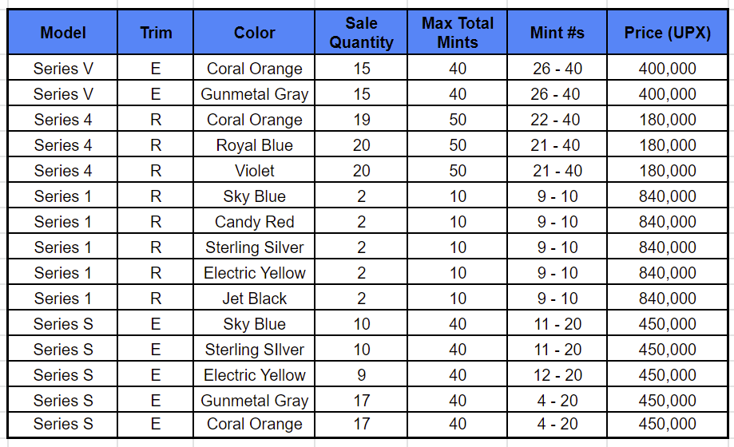
Task: Click the Price (UPX) header cell
Action: click(x=667, y=32)
